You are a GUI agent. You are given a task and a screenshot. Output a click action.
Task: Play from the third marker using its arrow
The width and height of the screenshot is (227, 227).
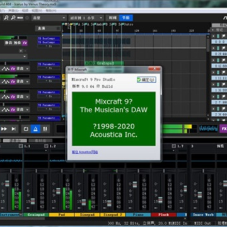pyautogui.click(x=213, y=60)
